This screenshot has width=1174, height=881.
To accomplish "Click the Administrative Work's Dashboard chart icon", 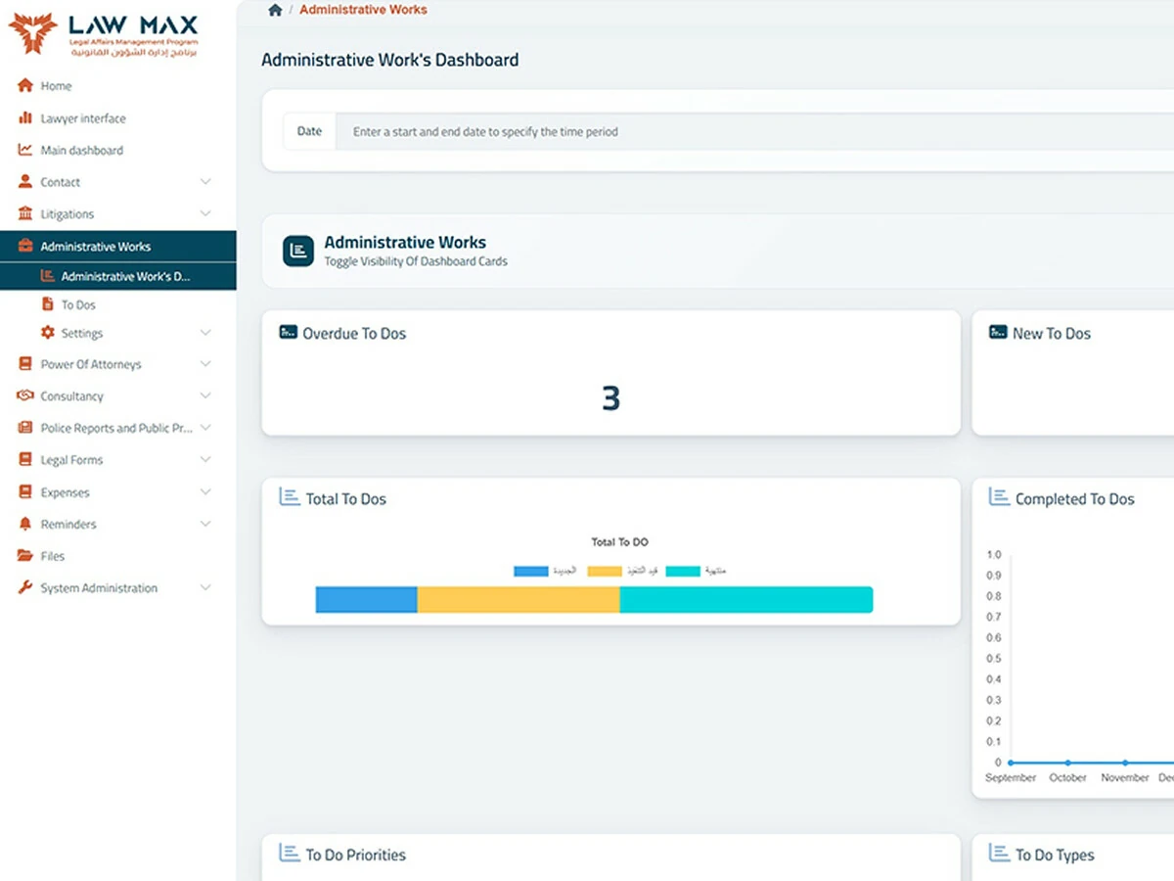I will [x=47, y=276].
